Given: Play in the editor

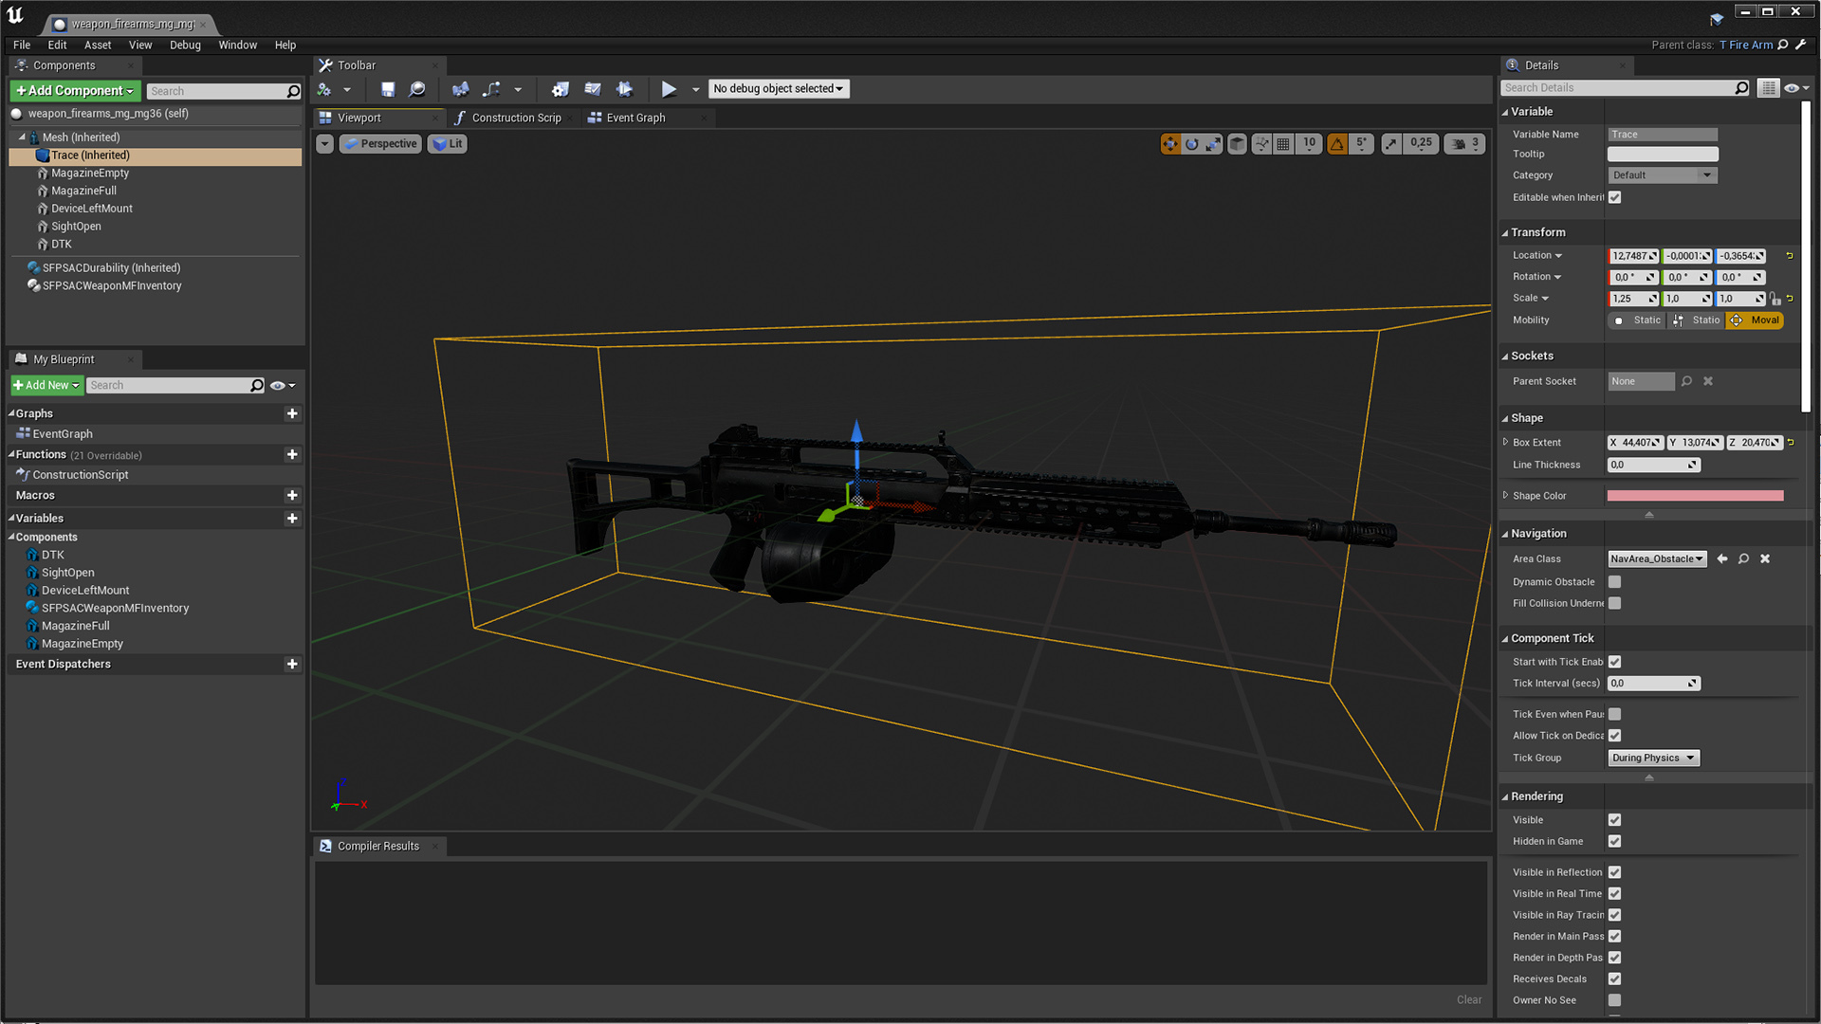Looking at the screenshot, I should (x=670, y=88).
